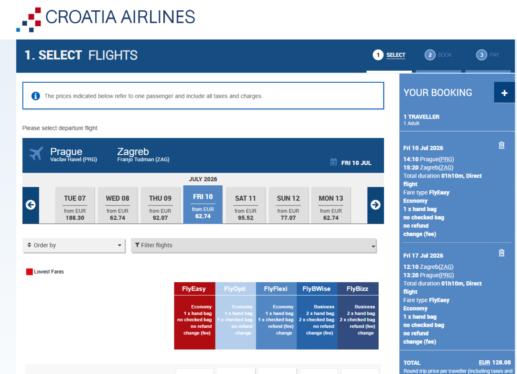Click the calendar icon beside FRI 10 JUL
The height and width of the screenshot is (374, 517).
point(333,162)
